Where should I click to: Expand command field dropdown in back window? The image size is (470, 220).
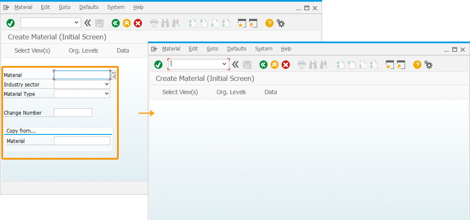76,23
